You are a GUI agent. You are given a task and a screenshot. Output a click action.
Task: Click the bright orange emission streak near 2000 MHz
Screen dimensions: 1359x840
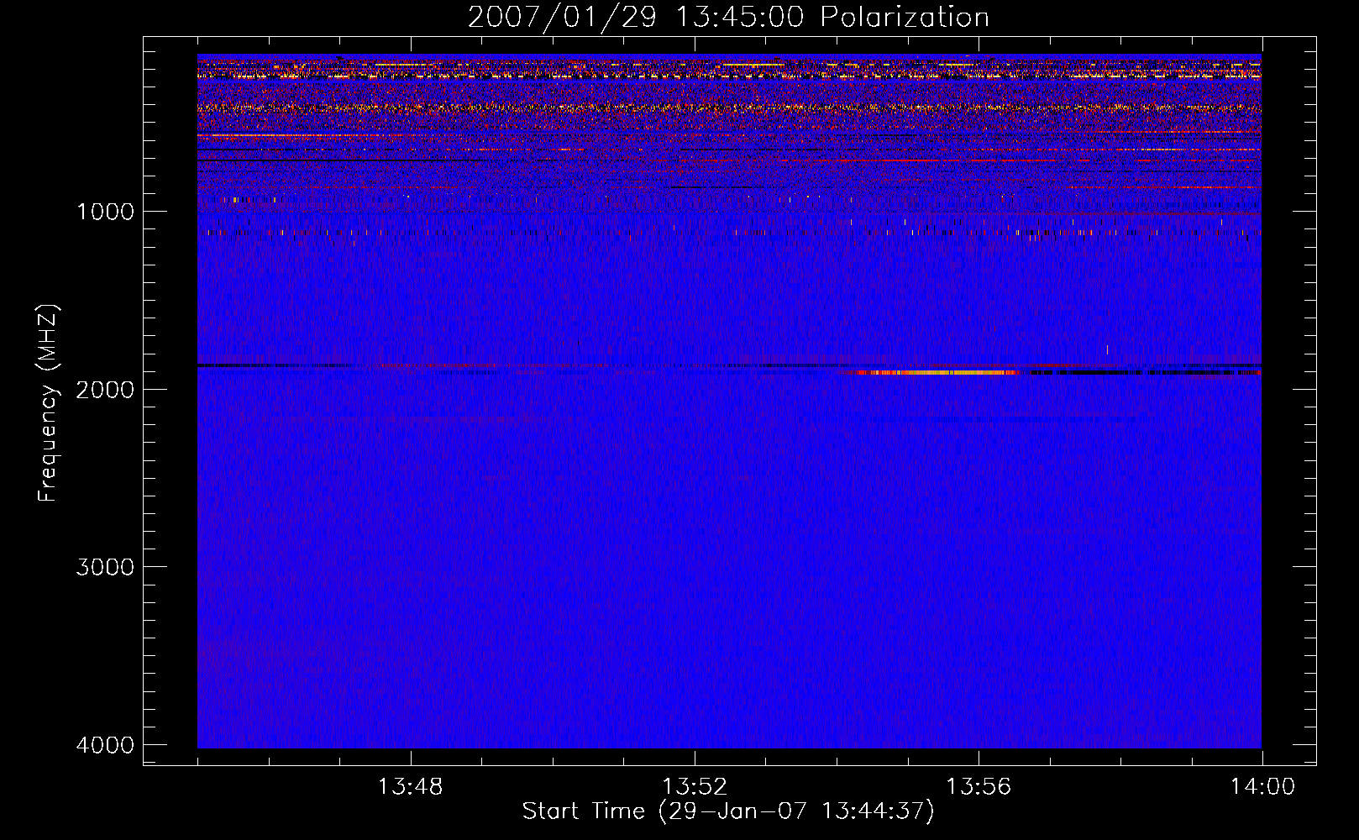(x=936, y=372)
